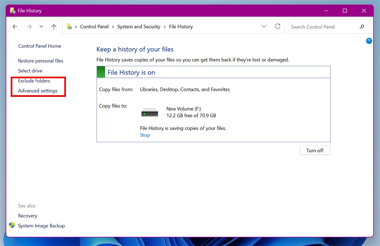Go back with the left arrow

click(15, 27)
